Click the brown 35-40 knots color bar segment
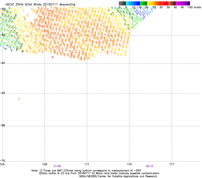The width and height of the screenshot is (202, 178). pos(172,3)
